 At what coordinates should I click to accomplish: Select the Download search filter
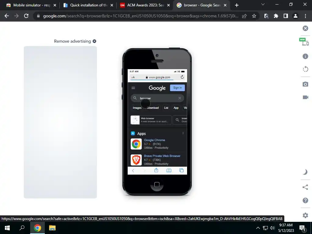(153, 108)
